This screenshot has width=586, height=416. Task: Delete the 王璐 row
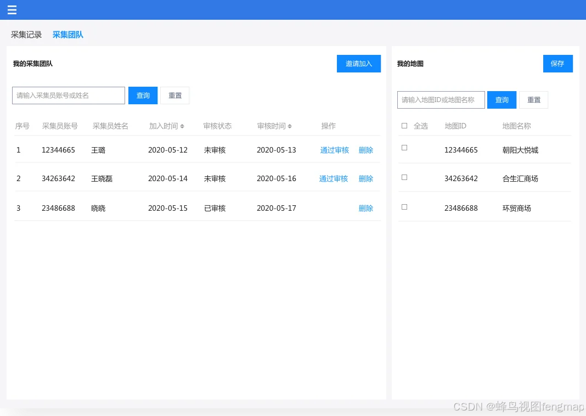tap(366, 150)
